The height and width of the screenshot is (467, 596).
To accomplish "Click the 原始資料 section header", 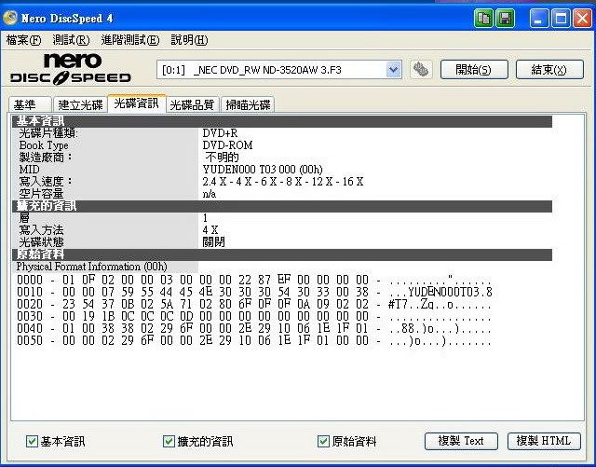I will pos(281,254).
